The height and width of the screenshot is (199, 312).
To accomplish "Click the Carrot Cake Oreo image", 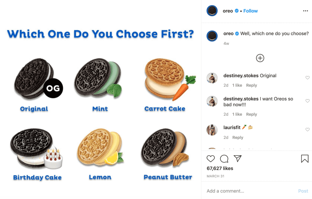I will click(169, 79).
